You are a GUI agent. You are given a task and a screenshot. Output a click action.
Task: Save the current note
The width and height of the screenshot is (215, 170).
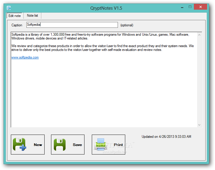(68, 145)
